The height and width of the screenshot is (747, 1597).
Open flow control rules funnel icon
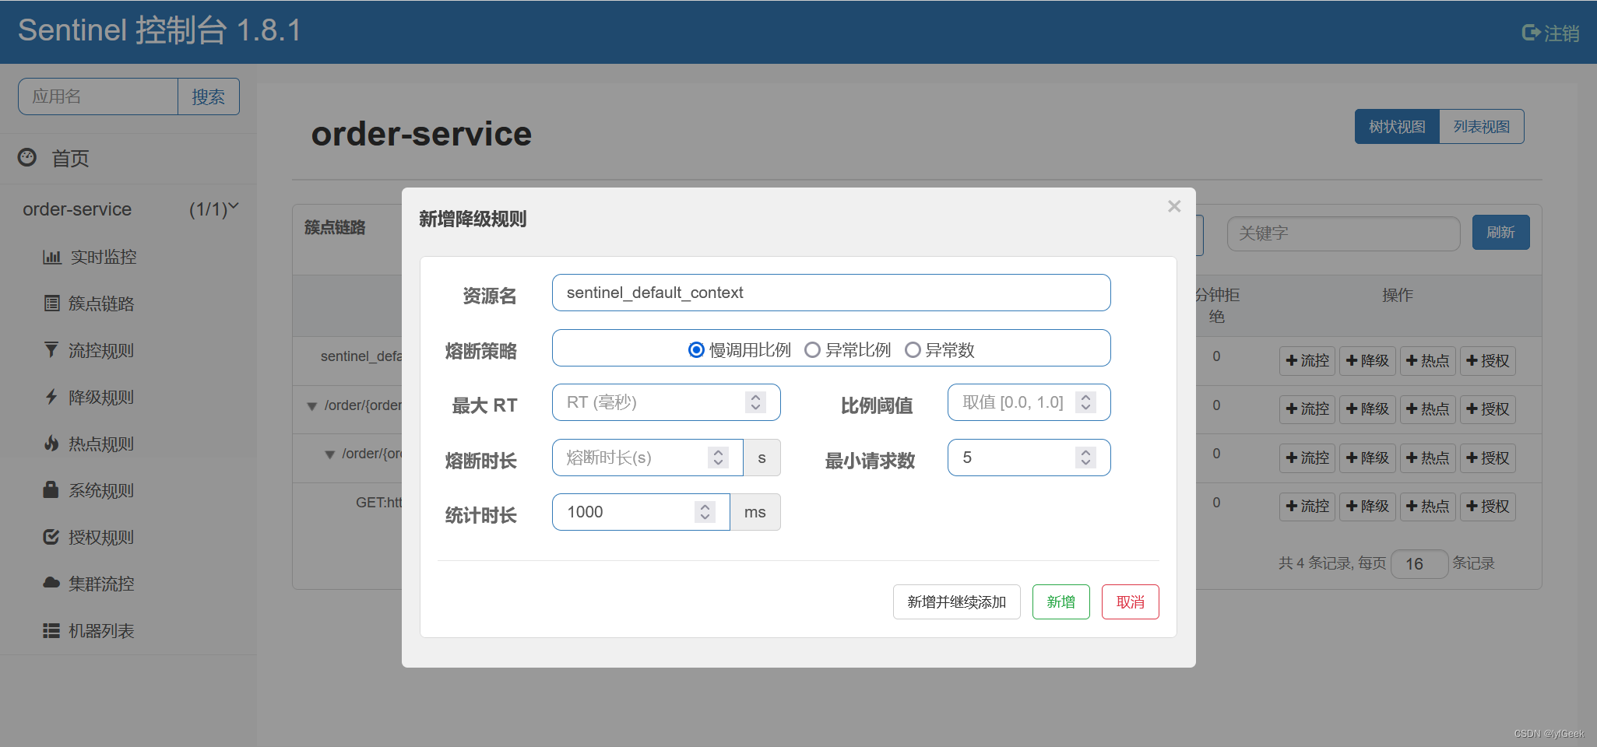click(51, 350)
